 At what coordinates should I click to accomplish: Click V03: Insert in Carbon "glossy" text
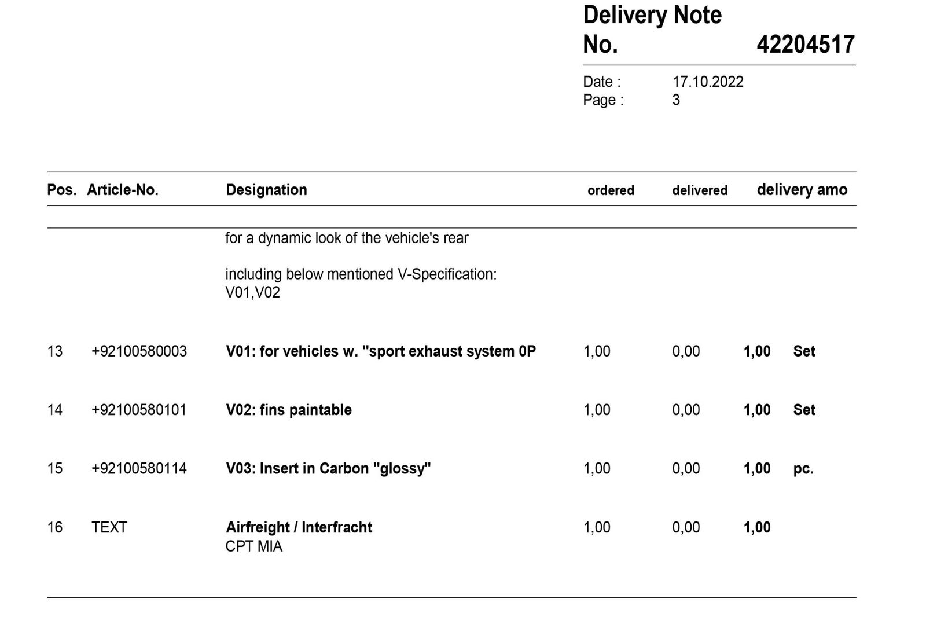[328, 468]
